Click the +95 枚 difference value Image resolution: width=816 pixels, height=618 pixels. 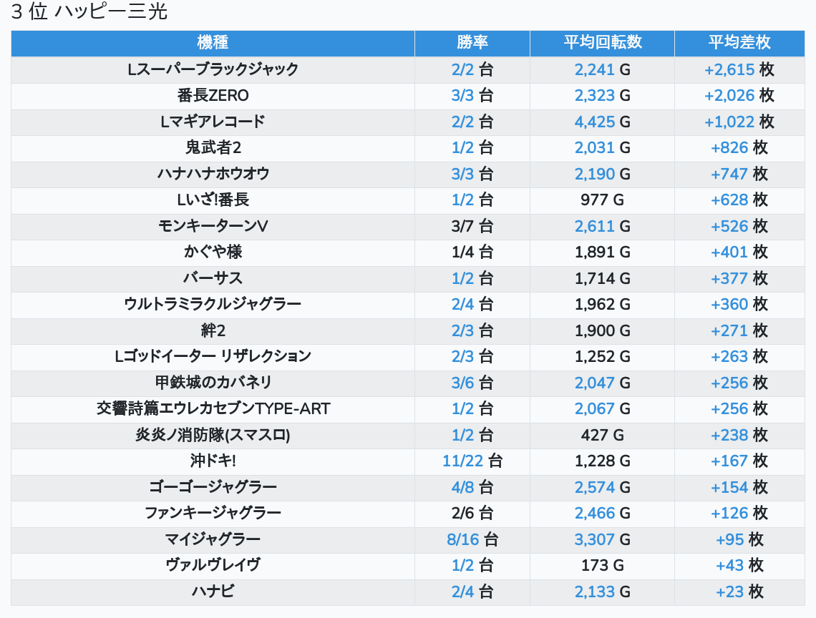coord(739,539)
